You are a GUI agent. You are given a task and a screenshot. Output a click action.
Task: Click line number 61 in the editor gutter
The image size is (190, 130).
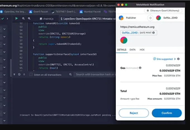(21, 54)
